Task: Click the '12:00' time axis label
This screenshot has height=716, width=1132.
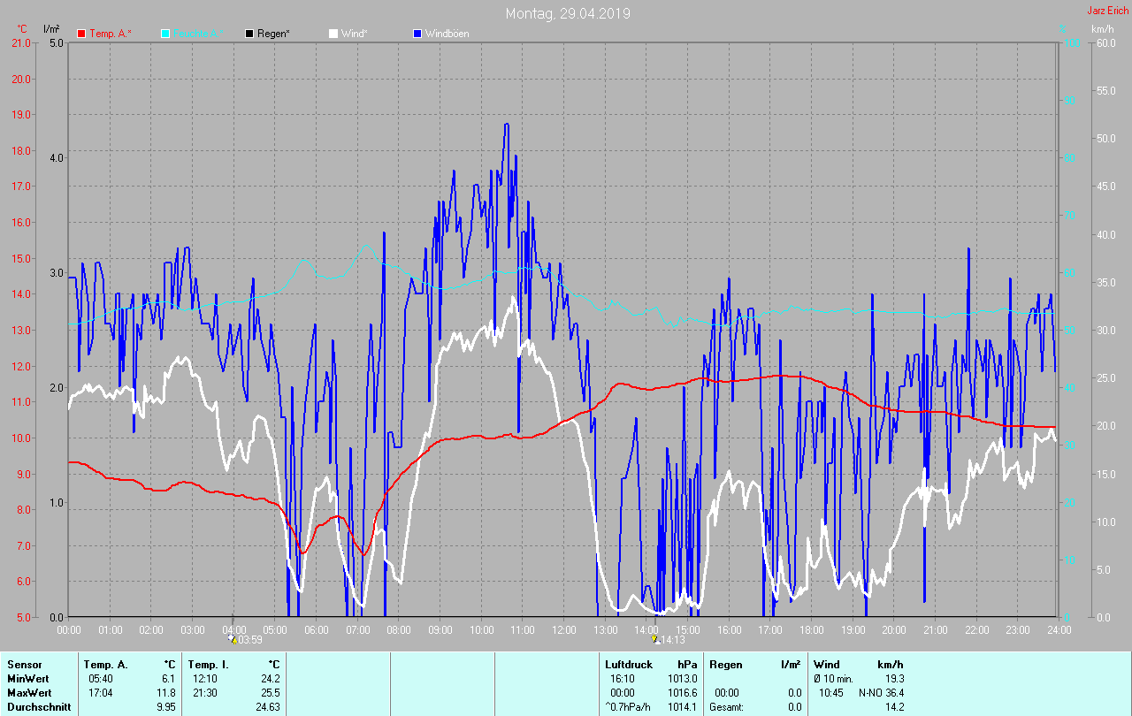Action: point(563,629)
